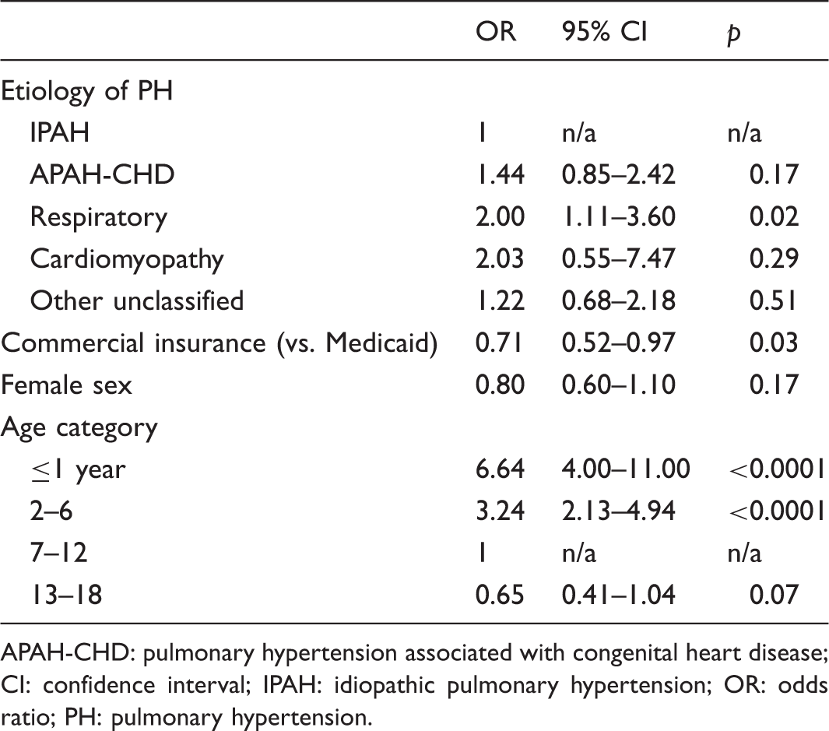Click the 7–12 age row label
The image size is (829, 731).
tap(58, 553)
